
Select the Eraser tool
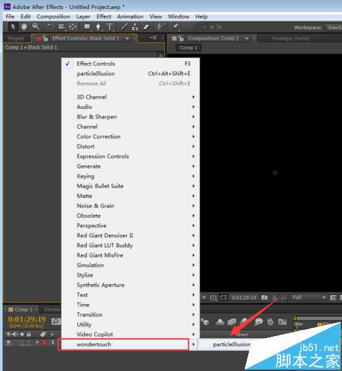click(146, 27)
